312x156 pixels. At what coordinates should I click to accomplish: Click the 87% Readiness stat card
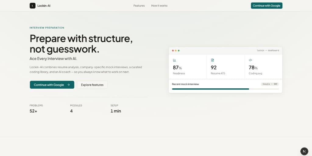click(x=188, y=67)
